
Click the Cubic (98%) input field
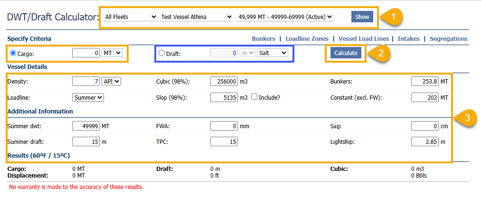pyautogui.click(x=224, y=81)
